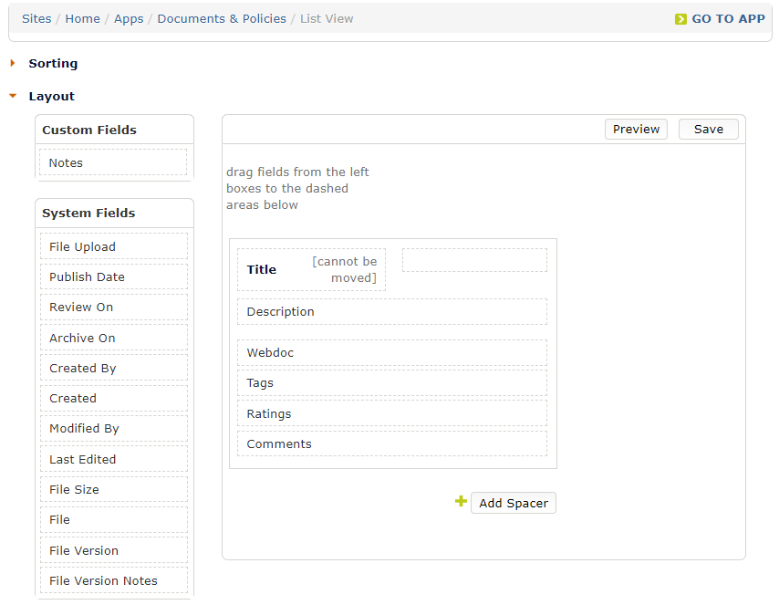The width and height of the screenshot is (779, 605).
Task: Select the File Version Notes system field
Action: tap(114, 580)
